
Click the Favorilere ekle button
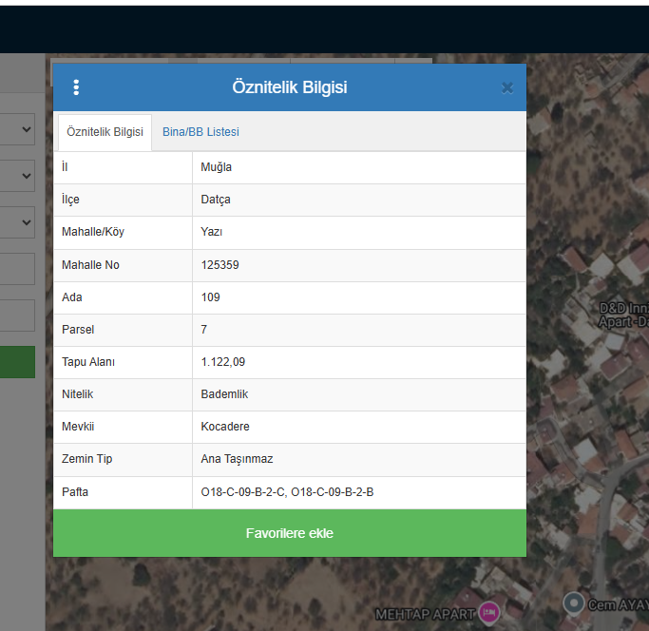pos(290,533)
